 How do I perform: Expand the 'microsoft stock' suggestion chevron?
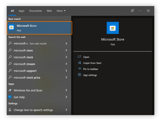click(x=66, y=57)
